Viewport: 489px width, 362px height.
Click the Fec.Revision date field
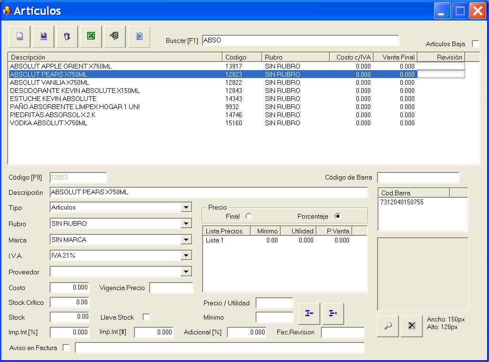[x=343, y=332]
